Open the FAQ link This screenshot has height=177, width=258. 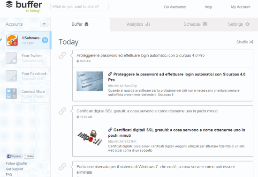[9, 174]
